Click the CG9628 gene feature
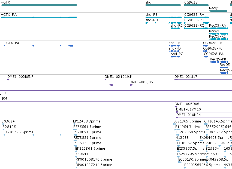Image resolution: width=232 pixels, height=169 pixels. (x=197, y=5)
